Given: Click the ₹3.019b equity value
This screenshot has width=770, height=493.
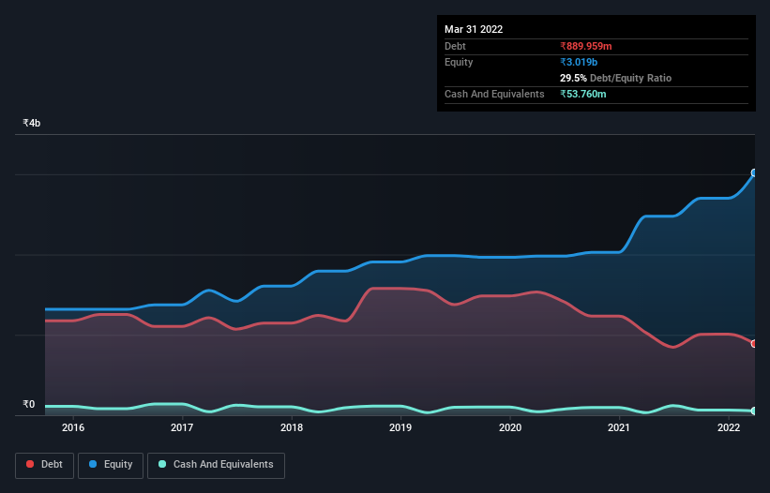Looking at the screenshot, I should (x=579, y=62).
